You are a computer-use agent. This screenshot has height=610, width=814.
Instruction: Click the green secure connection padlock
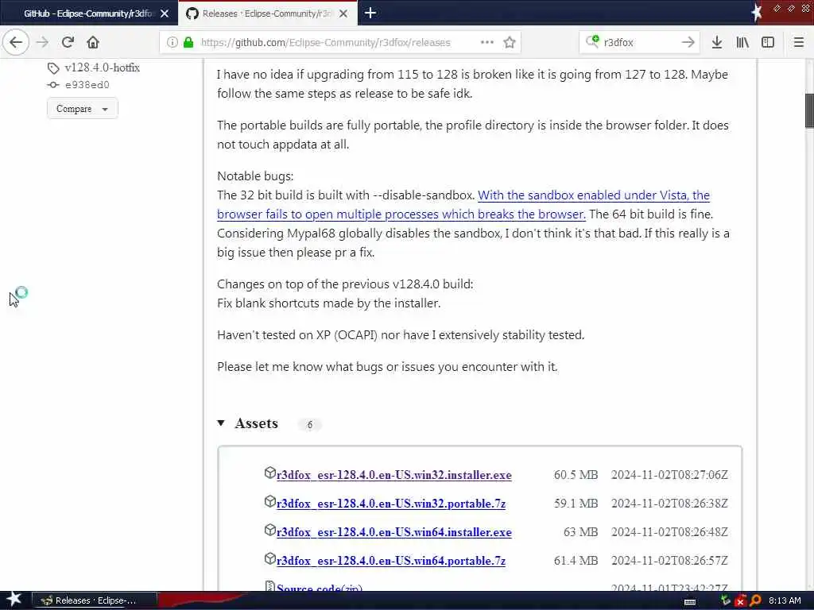click(188, 43)
